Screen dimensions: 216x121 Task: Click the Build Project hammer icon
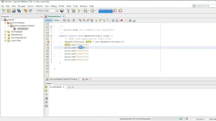pos(68,11)
